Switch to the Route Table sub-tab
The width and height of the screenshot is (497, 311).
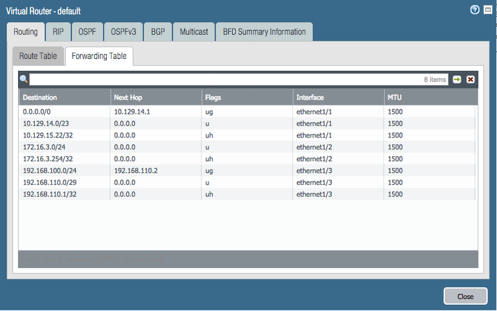[38, 56]
